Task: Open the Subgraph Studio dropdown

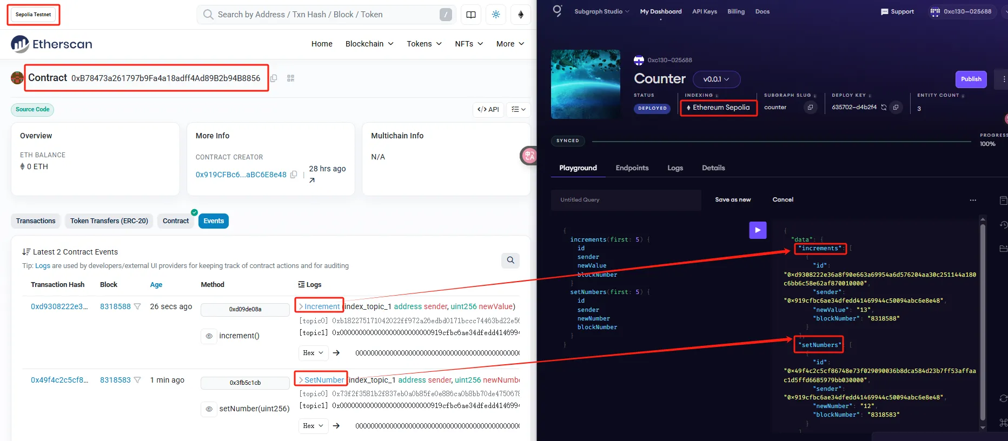Action: coord(601,11)
